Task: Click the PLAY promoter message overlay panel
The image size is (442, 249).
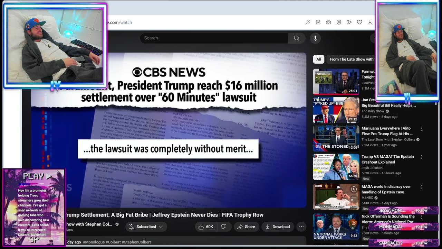Action: click(34, 207)
